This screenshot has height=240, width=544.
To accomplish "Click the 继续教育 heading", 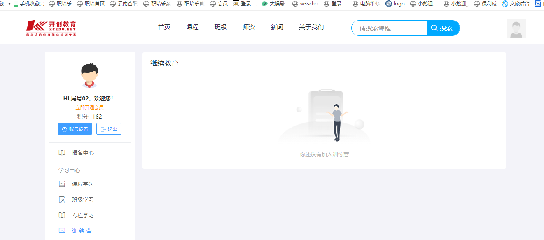I will (x=164, y=63).
